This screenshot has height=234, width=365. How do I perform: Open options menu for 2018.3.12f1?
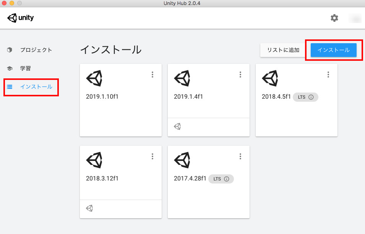(152, 156)
